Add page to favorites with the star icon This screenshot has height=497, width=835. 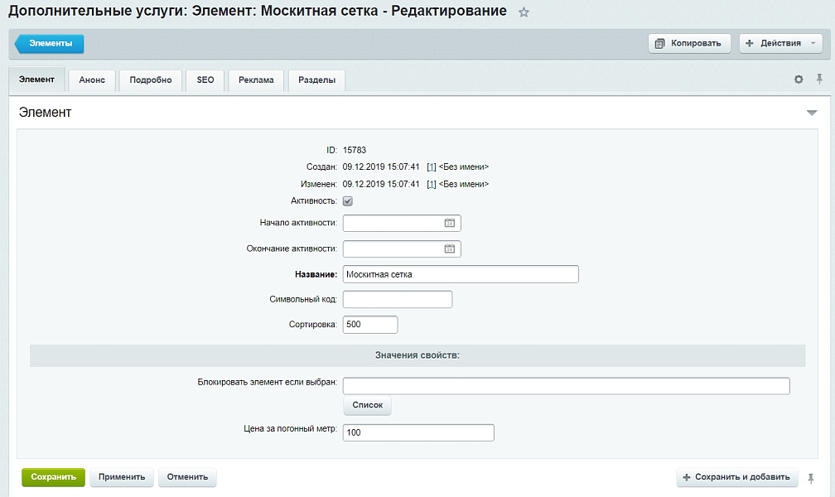coord(524,12)
